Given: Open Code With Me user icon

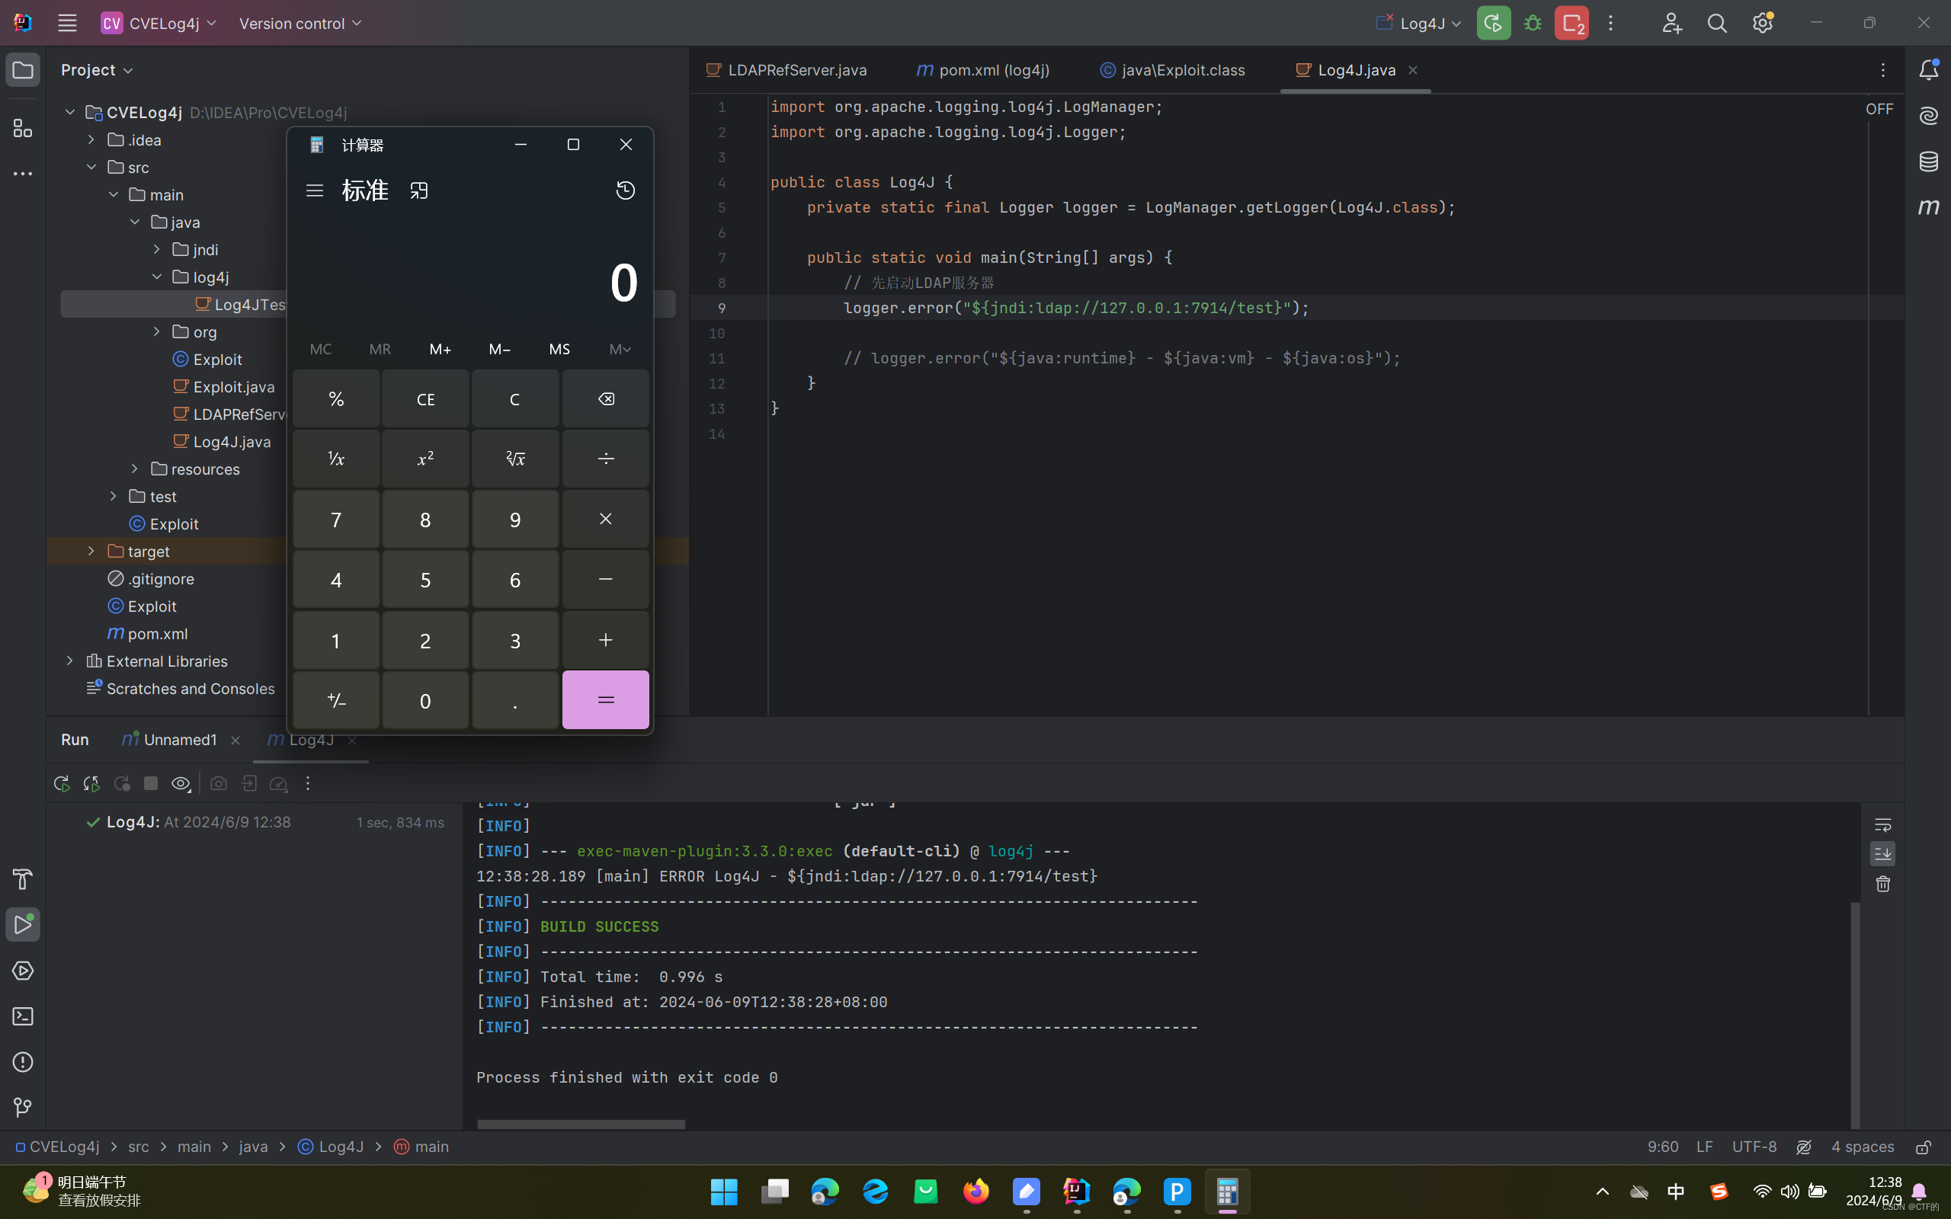Looking at the screenshot, I should click(x=1671, y=24).
